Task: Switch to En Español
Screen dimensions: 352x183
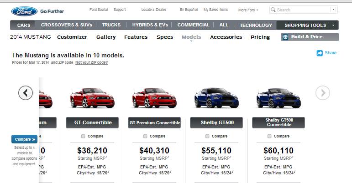Action: [189, 10]
